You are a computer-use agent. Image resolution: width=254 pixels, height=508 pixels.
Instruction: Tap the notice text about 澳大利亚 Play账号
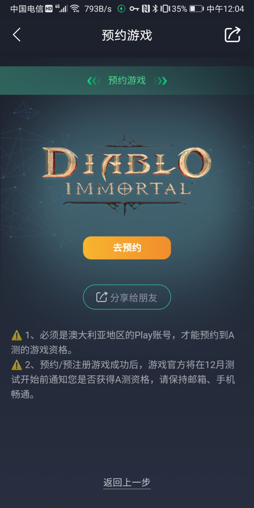point(123,343)
